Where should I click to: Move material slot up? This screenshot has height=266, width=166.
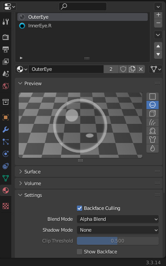pos(158,46)
